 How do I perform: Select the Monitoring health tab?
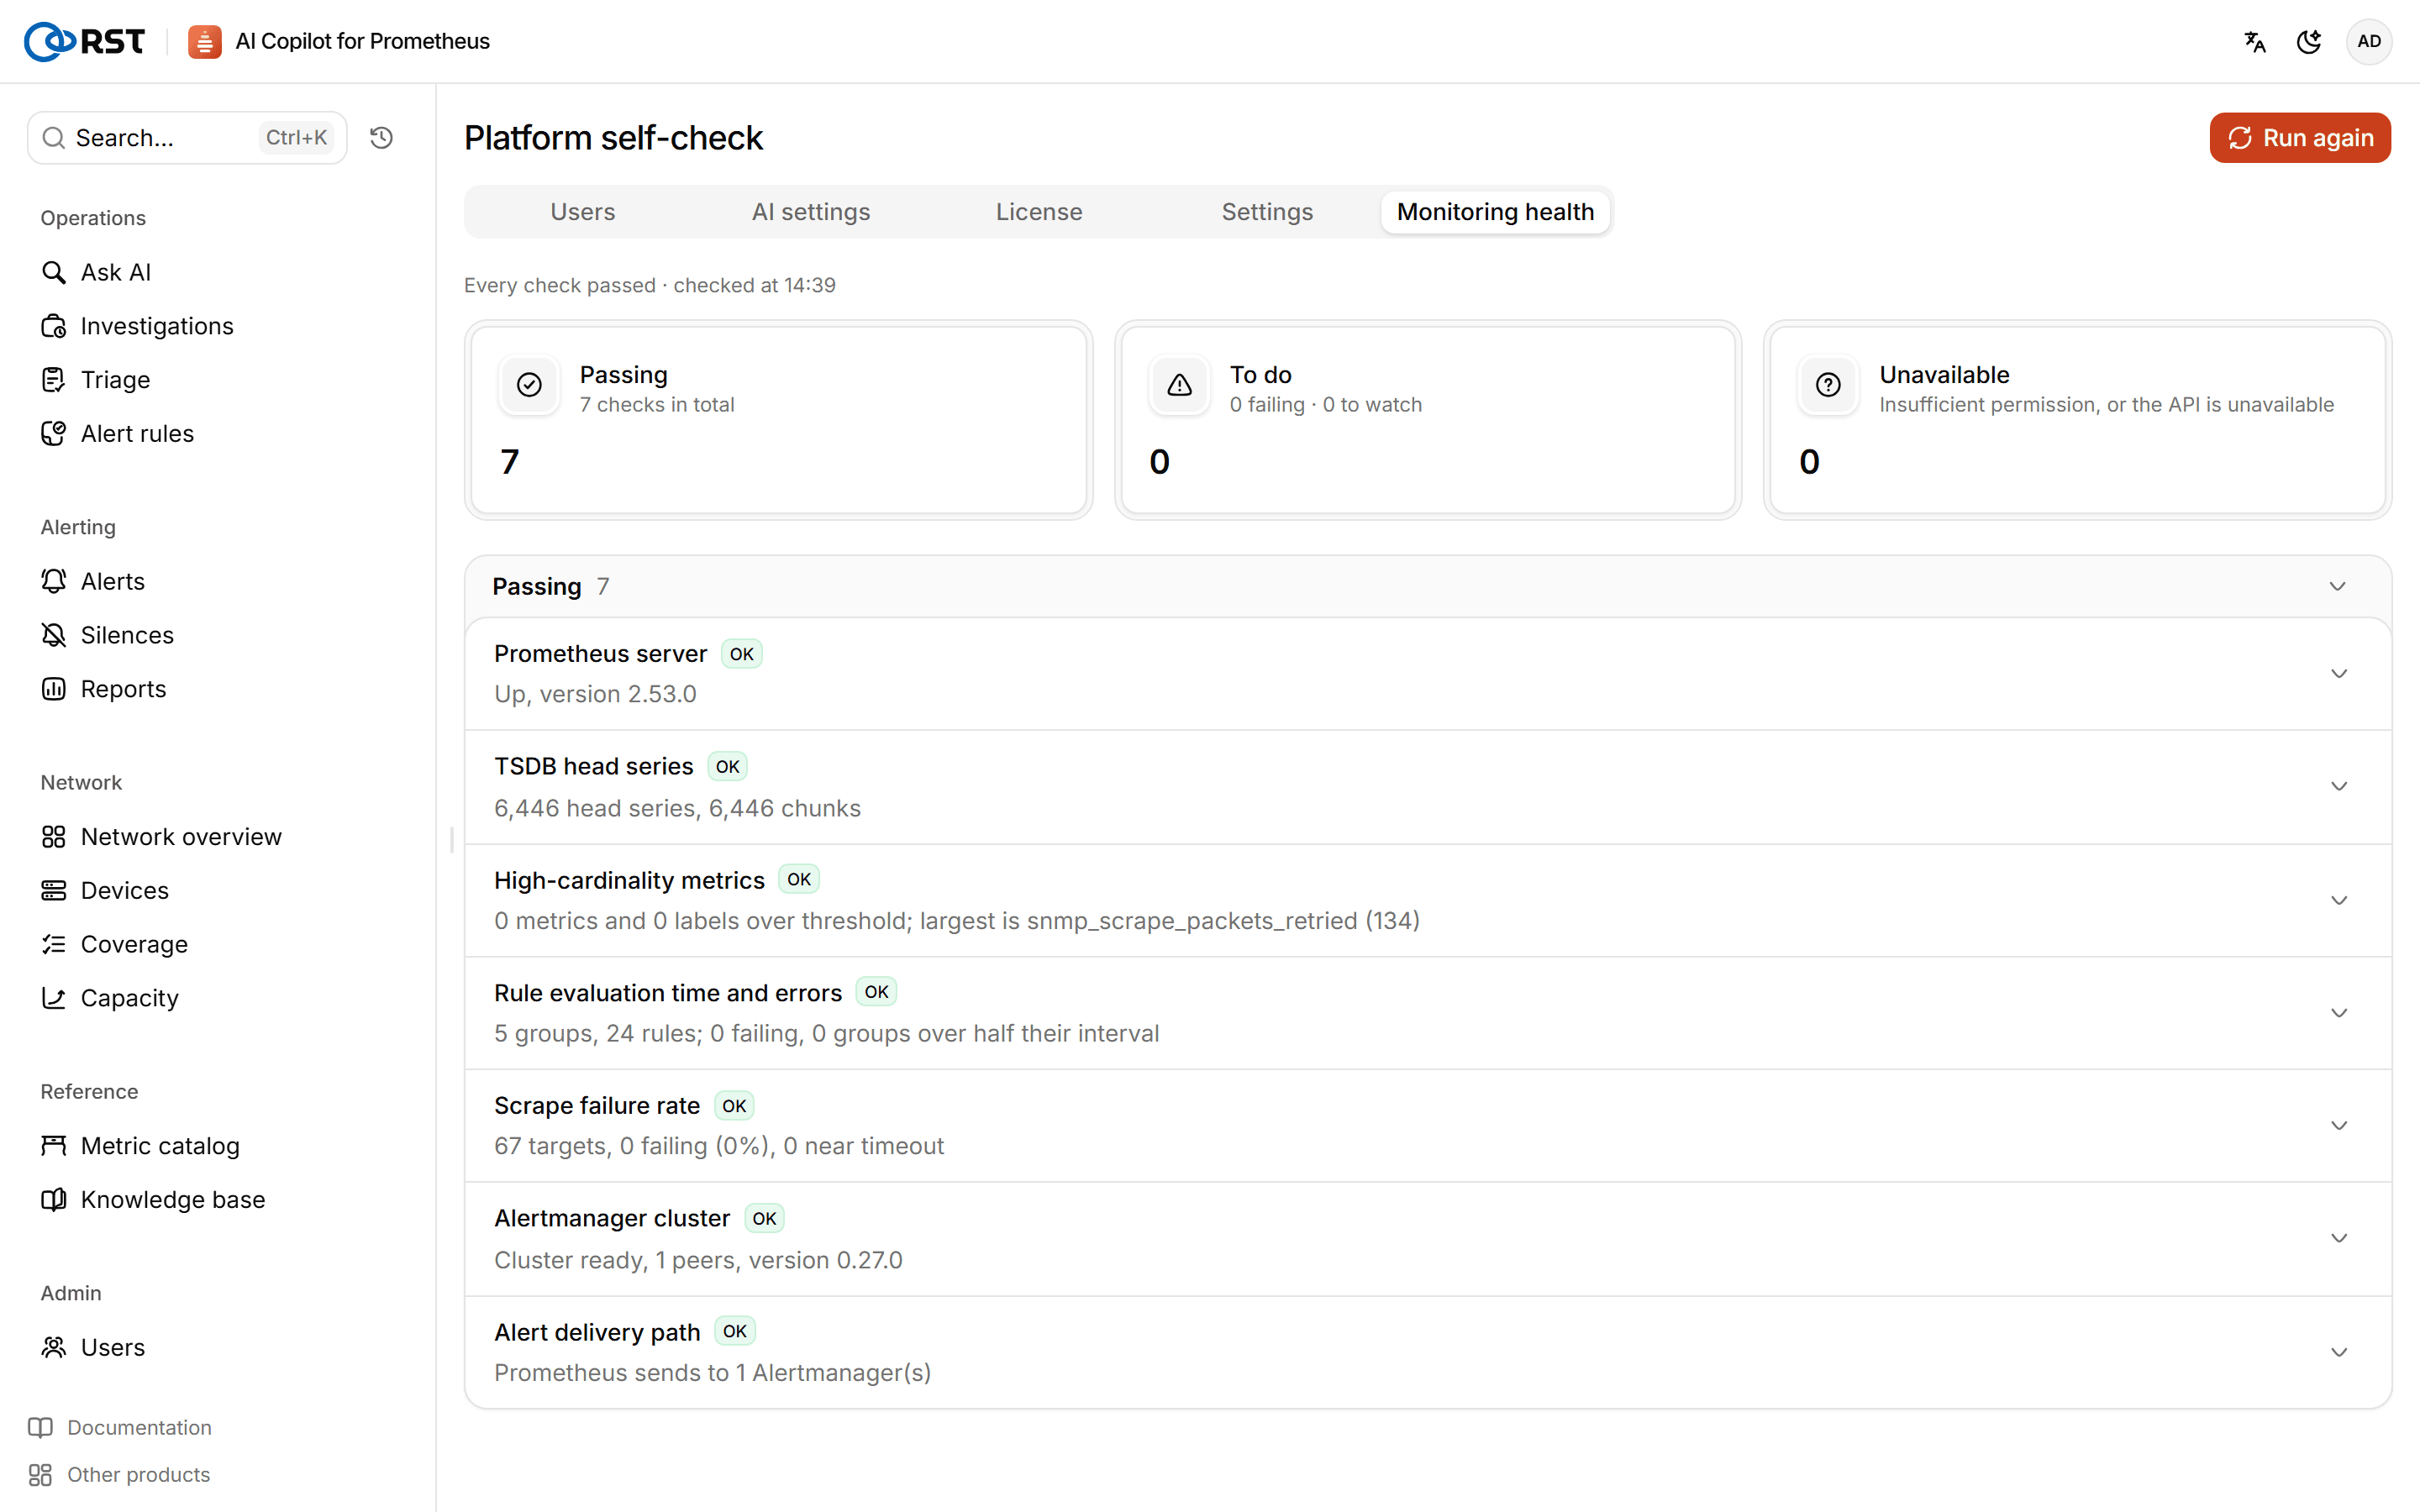point(1495,212)
